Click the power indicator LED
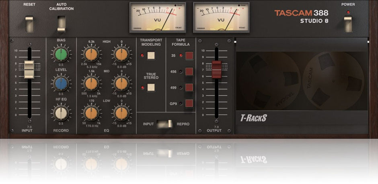Screen dimensions: 378x184 point(348,12)
